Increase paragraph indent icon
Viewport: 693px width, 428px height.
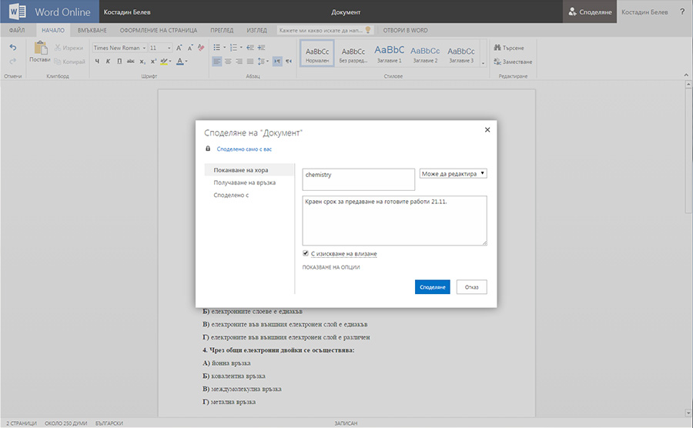coord(261,48)
